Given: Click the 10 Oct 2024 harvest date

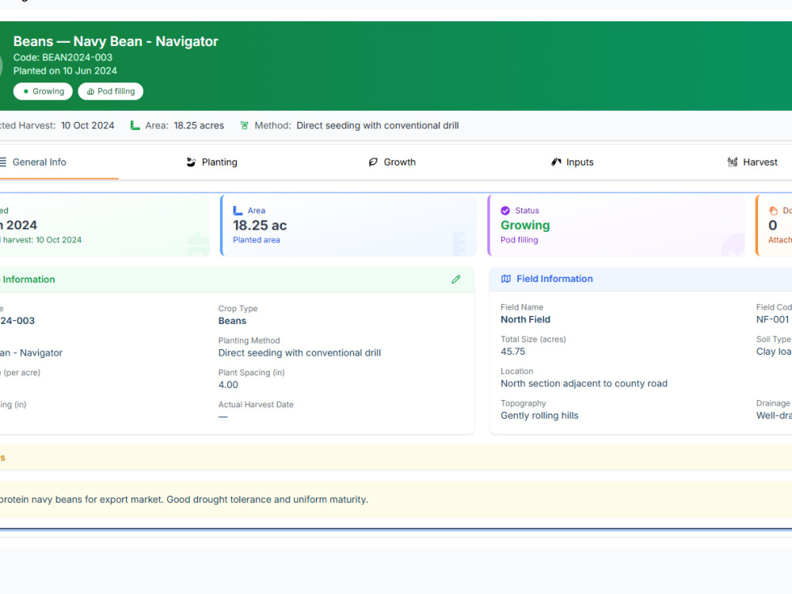Looking at the screenshot, I should [x=87, y=125].
